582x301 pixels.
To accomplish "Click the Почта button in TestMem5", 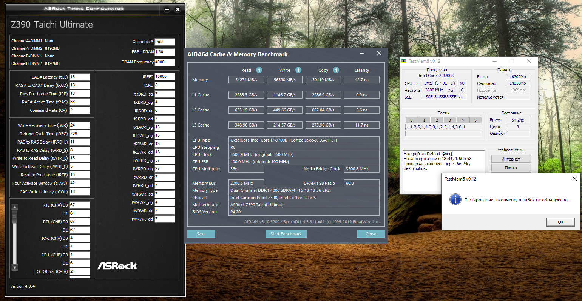I will click(x=511, y=168).
